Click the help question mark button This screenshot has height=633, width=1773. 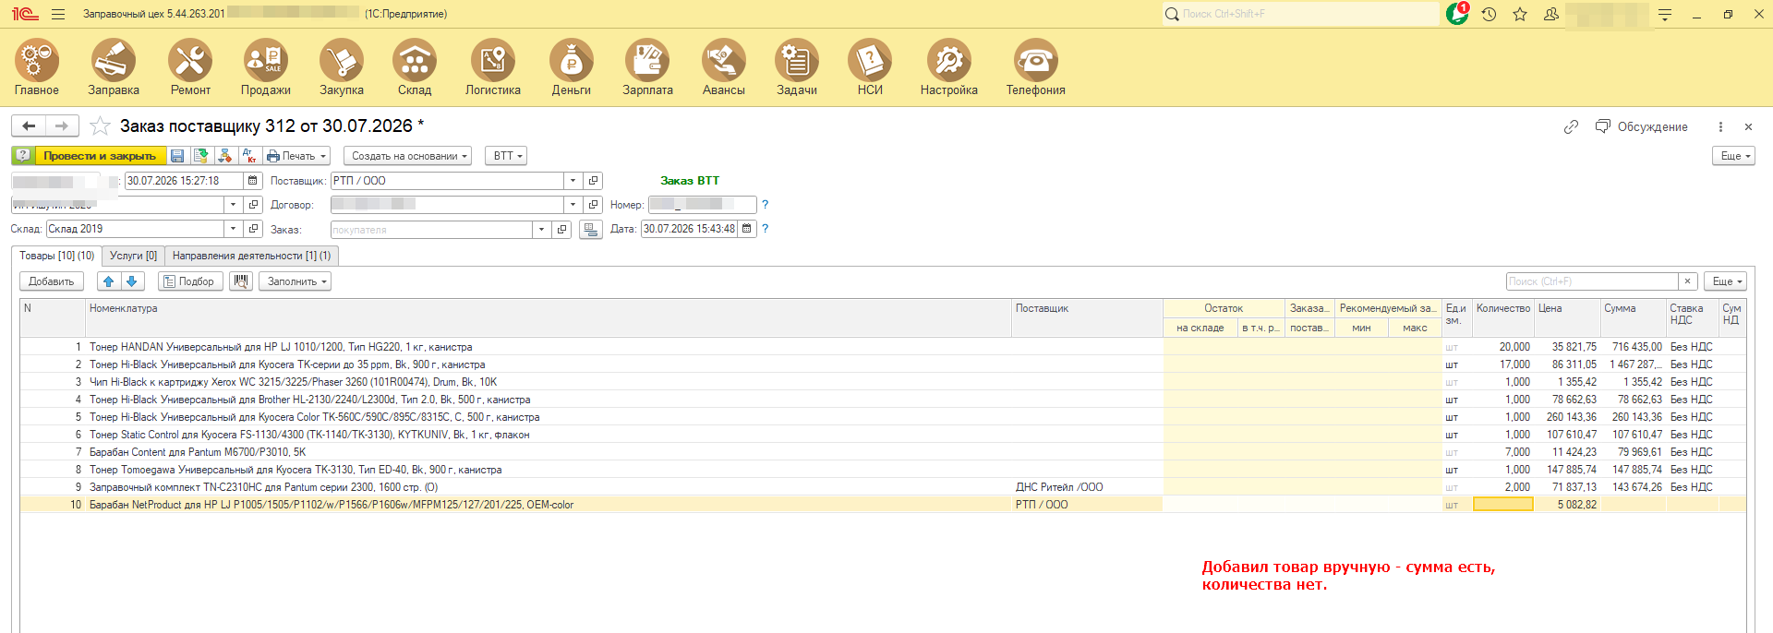pyautogui.click(x=23, y=156)
